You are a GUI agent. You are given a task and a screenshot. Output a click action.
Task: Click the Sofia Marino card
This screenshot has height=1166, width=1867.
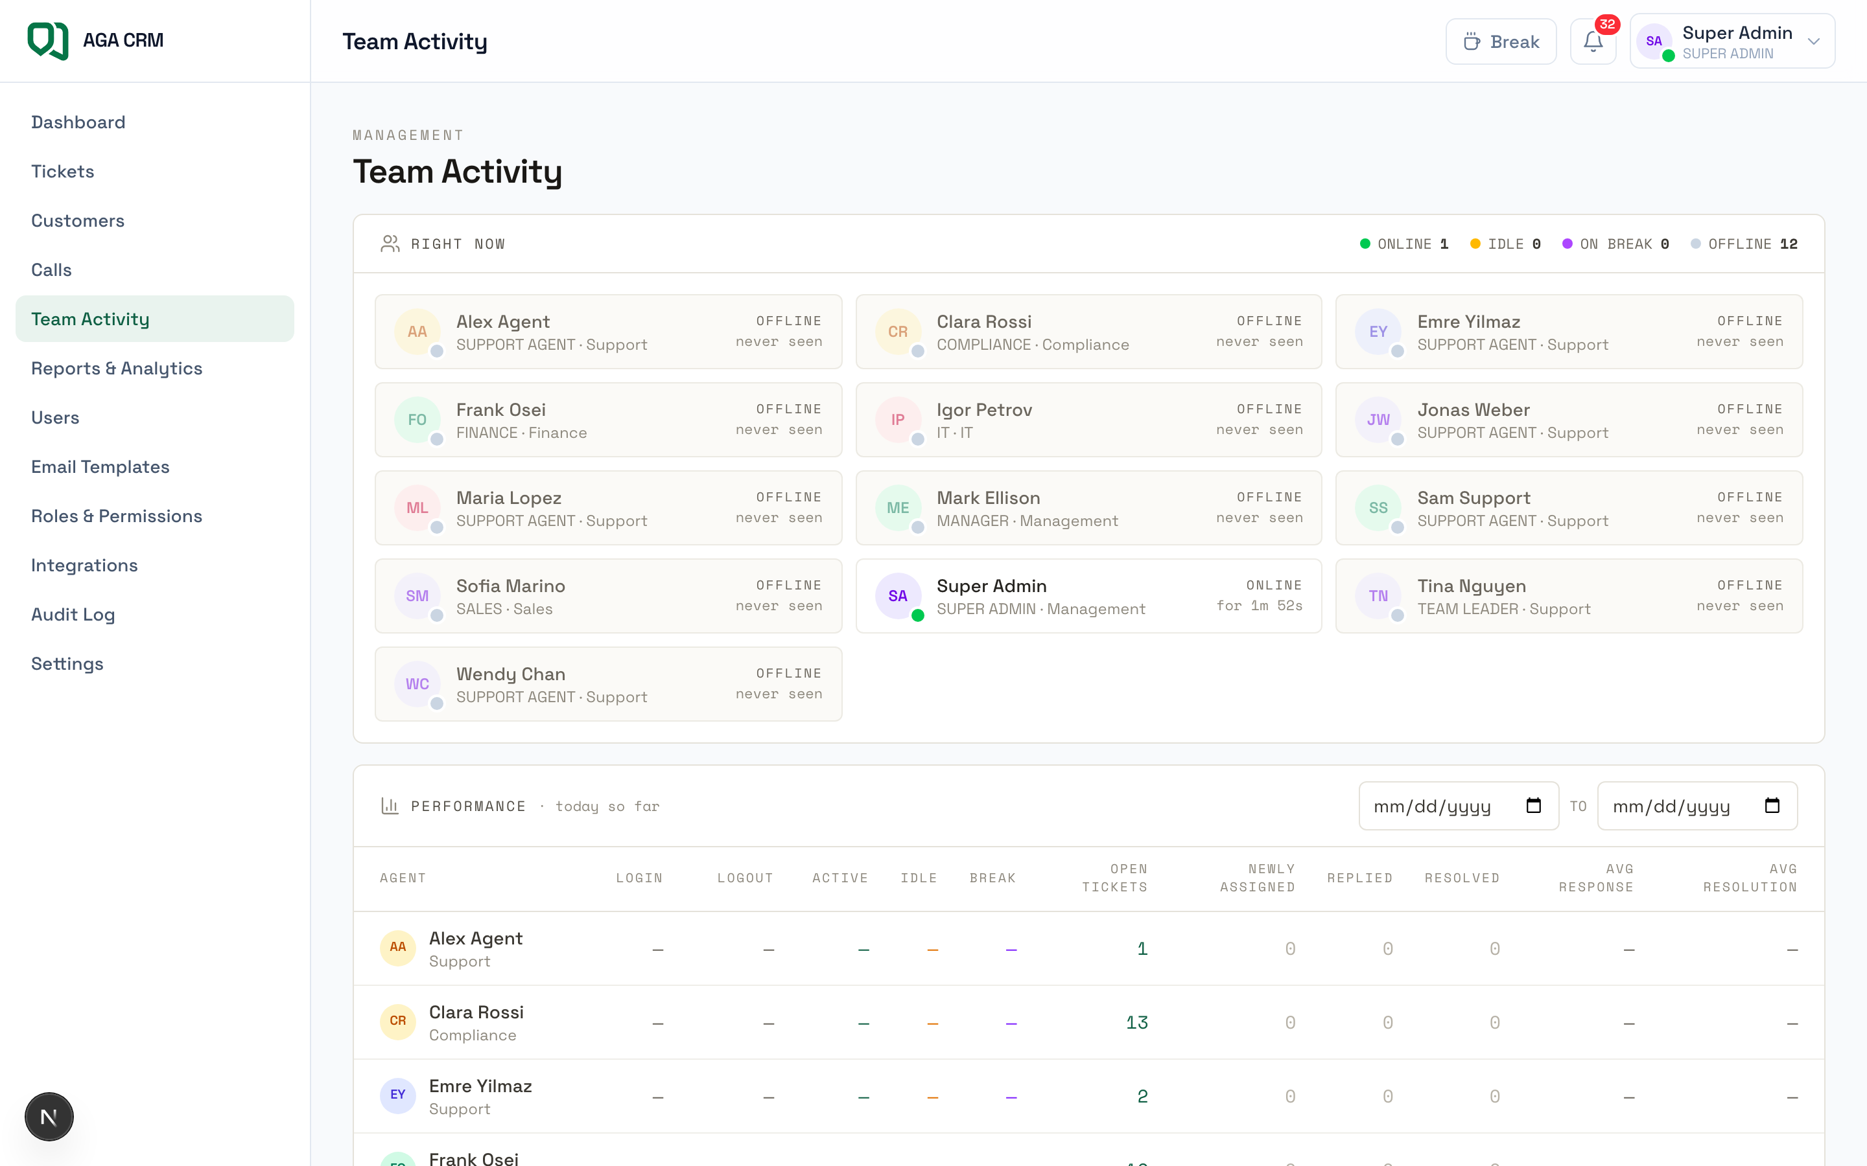click(x=608, y=596)
